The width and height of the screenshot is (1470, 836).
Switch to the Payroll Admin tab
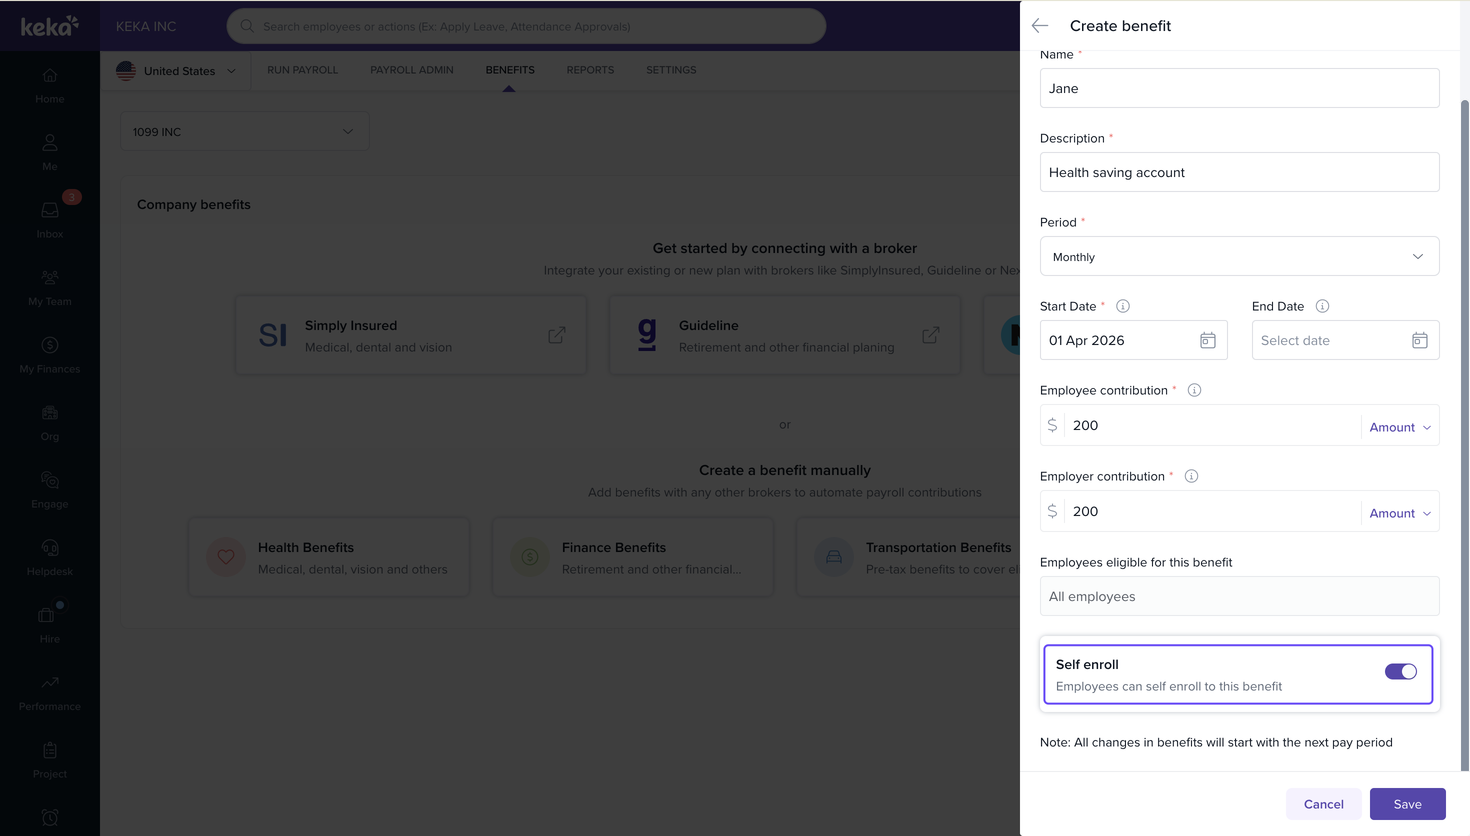tap(411, 69)
